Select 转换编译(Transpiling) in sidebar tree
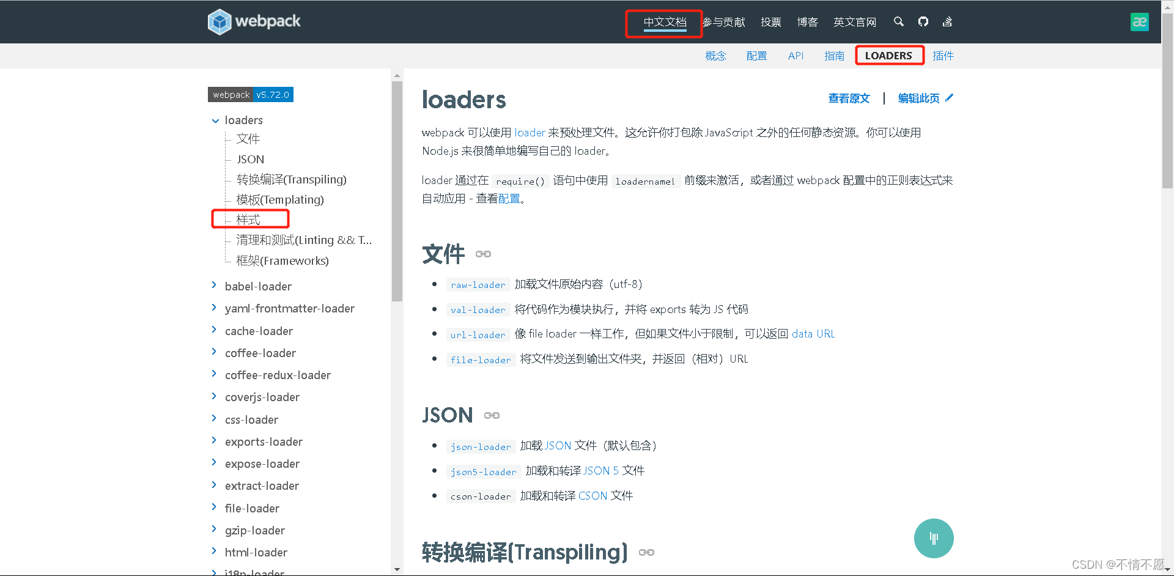Viewport: 1174px width, 576px height. coord(292,179)
